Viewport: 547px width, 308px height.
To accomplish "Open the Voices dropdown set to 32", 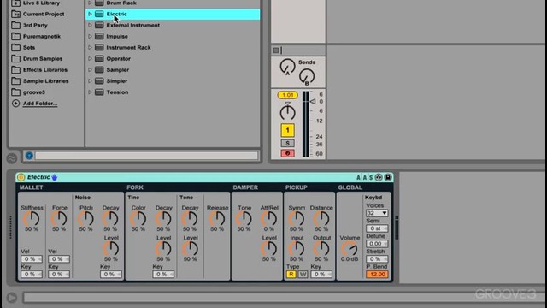I will coord(377,213).
